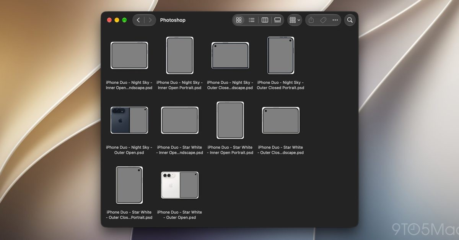The image size is (459, 240).
Task: Close the Finder window with red button
Action: point(109,20)
